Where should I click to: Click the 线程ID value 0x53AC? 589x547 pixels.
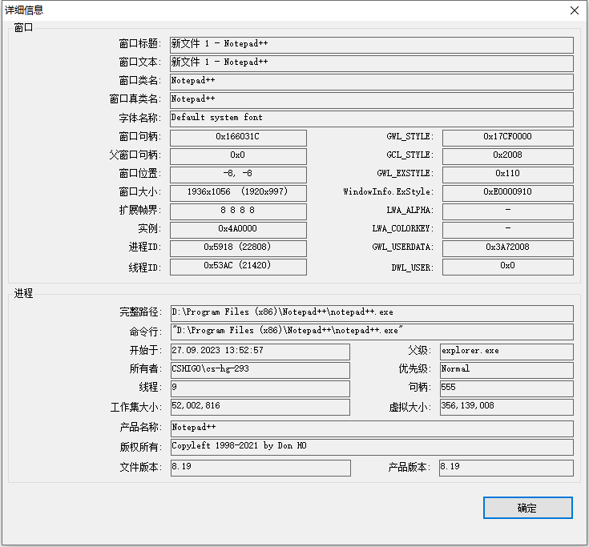tap(238, 267)
